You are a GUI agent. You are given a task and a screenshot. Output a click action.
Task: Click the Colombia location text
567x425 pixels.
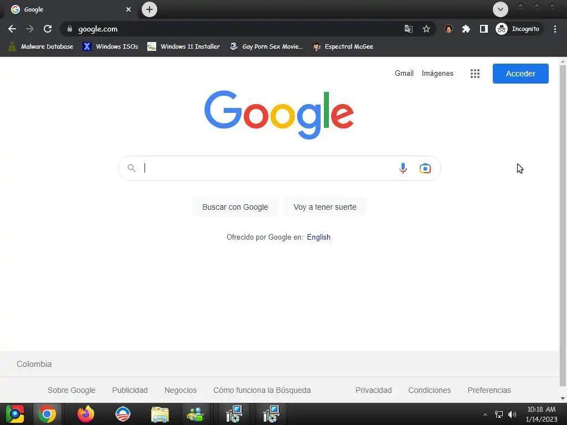(x=34, y=364)
